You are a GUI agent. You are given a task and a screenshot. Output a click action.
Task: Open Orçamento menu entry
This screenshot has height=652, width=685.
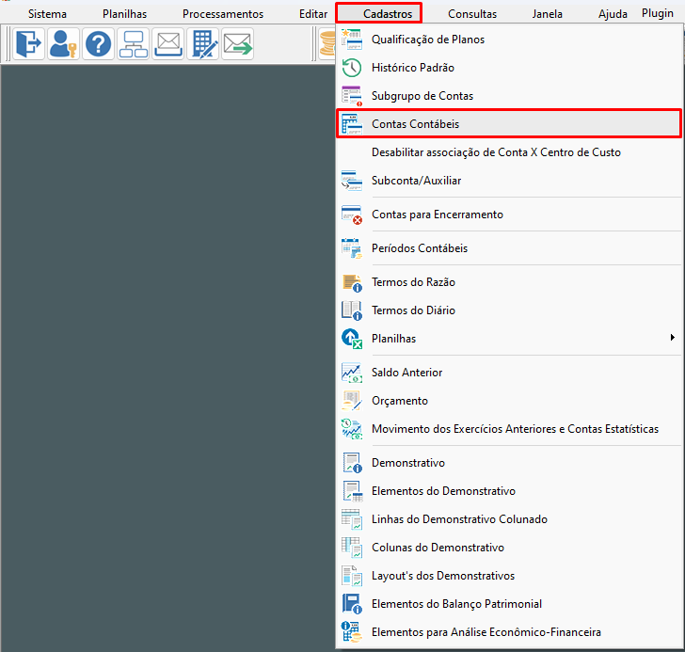tap(509, 401)
